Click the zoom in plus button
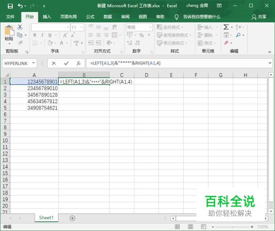The width and height of the screenshot is (275, 231). click(252, 227)
